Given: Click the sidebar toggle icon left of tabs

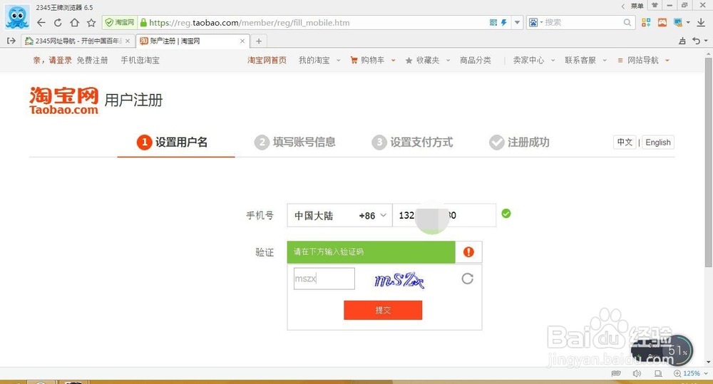Looking at the screenshot, I should (11, 41).
